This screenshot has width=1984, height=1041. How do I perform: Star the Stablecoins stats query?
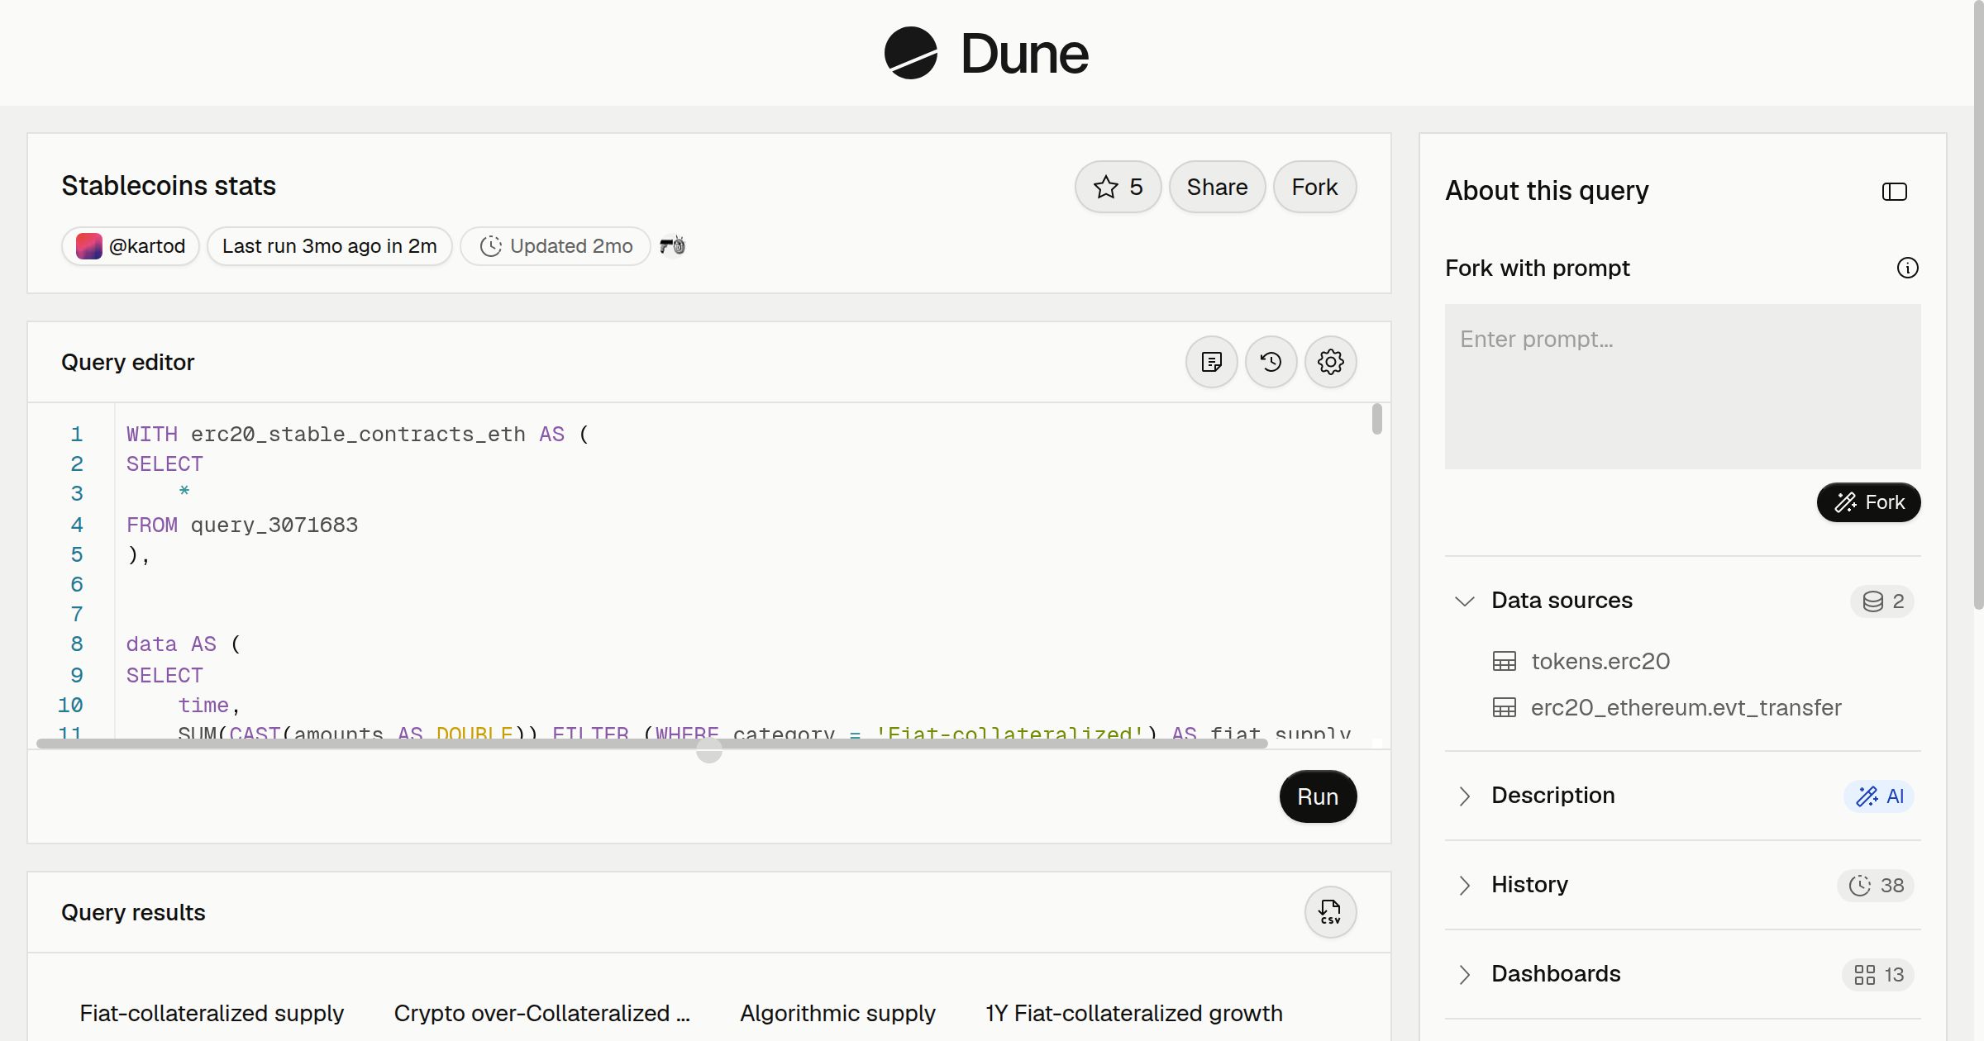(x=1118, y=187)
